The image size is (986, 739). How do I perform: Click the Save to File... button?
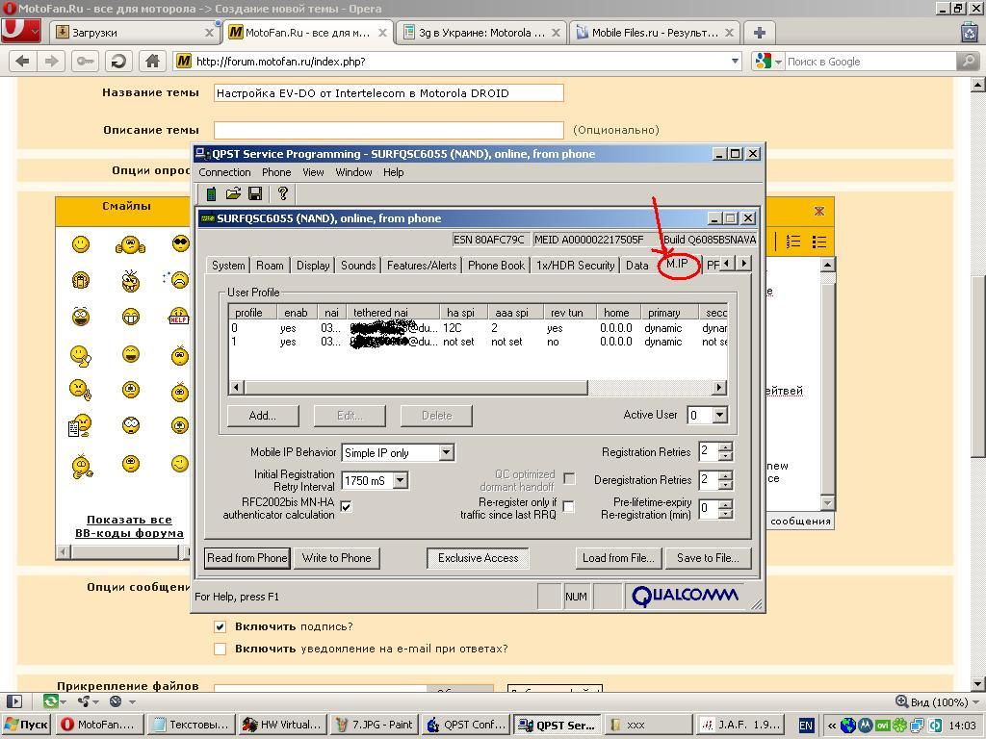point(708,558)
